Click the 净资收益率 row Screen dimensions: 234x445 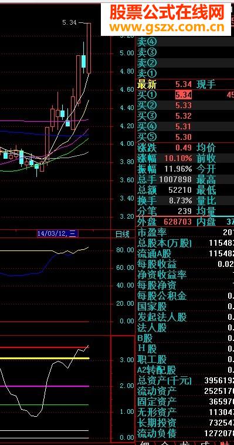tap(185, 275)
